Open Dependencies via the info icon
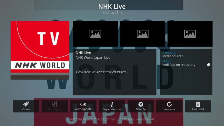 (112, 106)
